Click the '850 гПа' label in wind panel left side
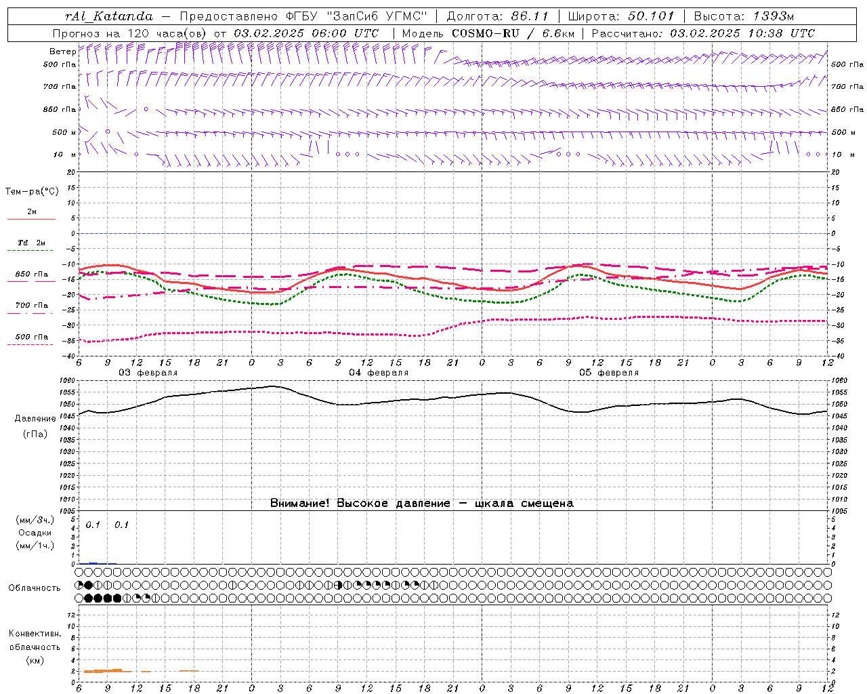The image size is (867, 694). (x=60, y=109)
